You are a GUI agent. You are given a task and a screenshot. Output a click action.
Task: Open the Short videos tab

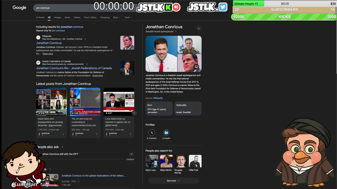click(90, 18)
